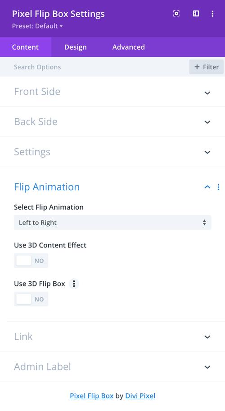
Task: Expand the Link section
Action: 112,336
